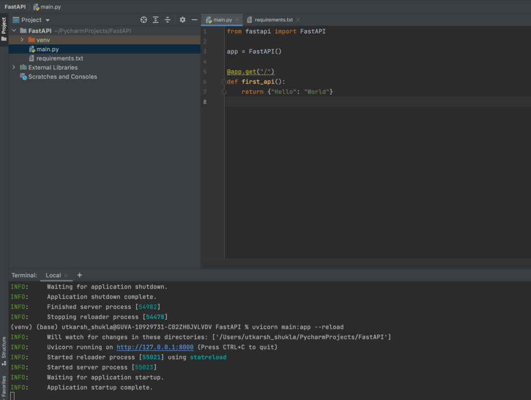Click the Expand All icon in Project panel
Screen dimensions: 531x400
point(156,20)
